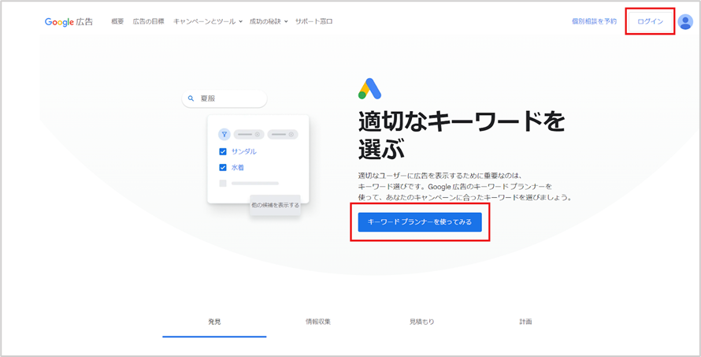
Task: Click 他の候補を表示する button
Action: click(275, 206)
